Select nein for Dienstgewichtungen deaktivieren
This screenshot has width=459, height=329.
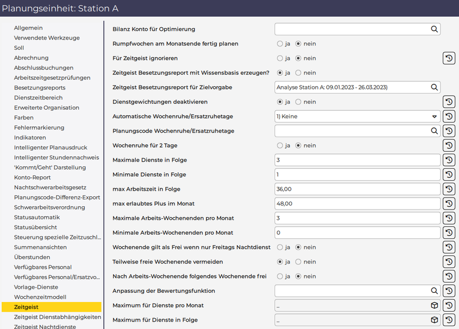click(298, 102)
